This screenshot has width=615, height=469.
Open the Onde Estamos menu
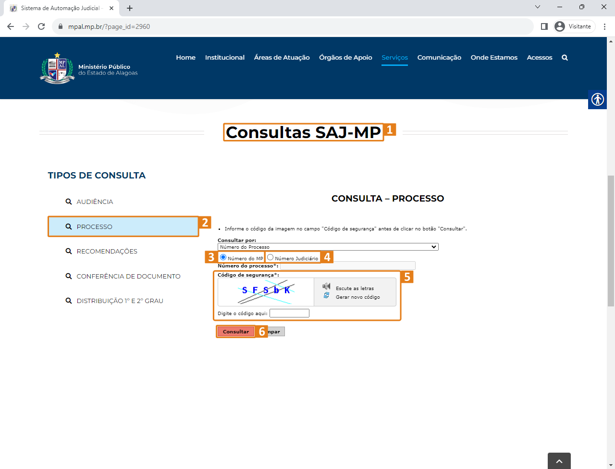point(494,58)
